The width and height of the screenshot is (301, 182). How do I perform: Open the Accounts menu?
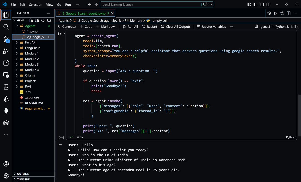click(6, 164)
